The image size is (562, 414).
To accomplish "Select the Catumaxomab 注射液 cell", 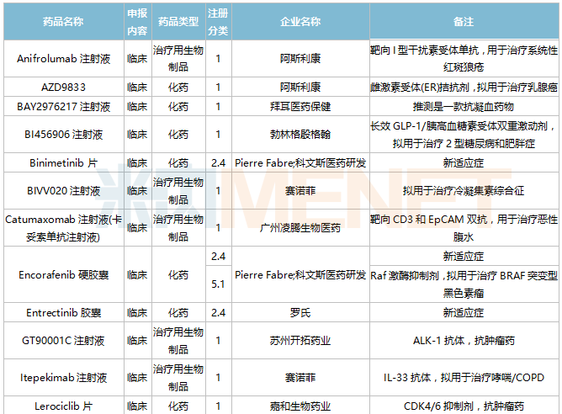I will [63, 227].
